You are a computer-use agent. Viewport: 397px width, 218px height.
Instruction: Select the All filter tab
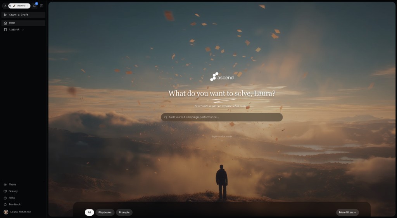tap(90, 213)
